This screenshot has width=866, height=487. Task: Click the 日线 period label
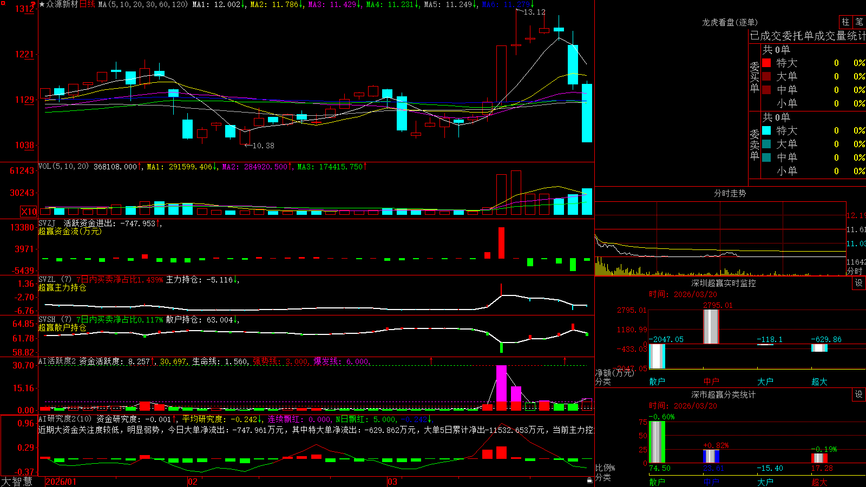(x=87, y=4)
